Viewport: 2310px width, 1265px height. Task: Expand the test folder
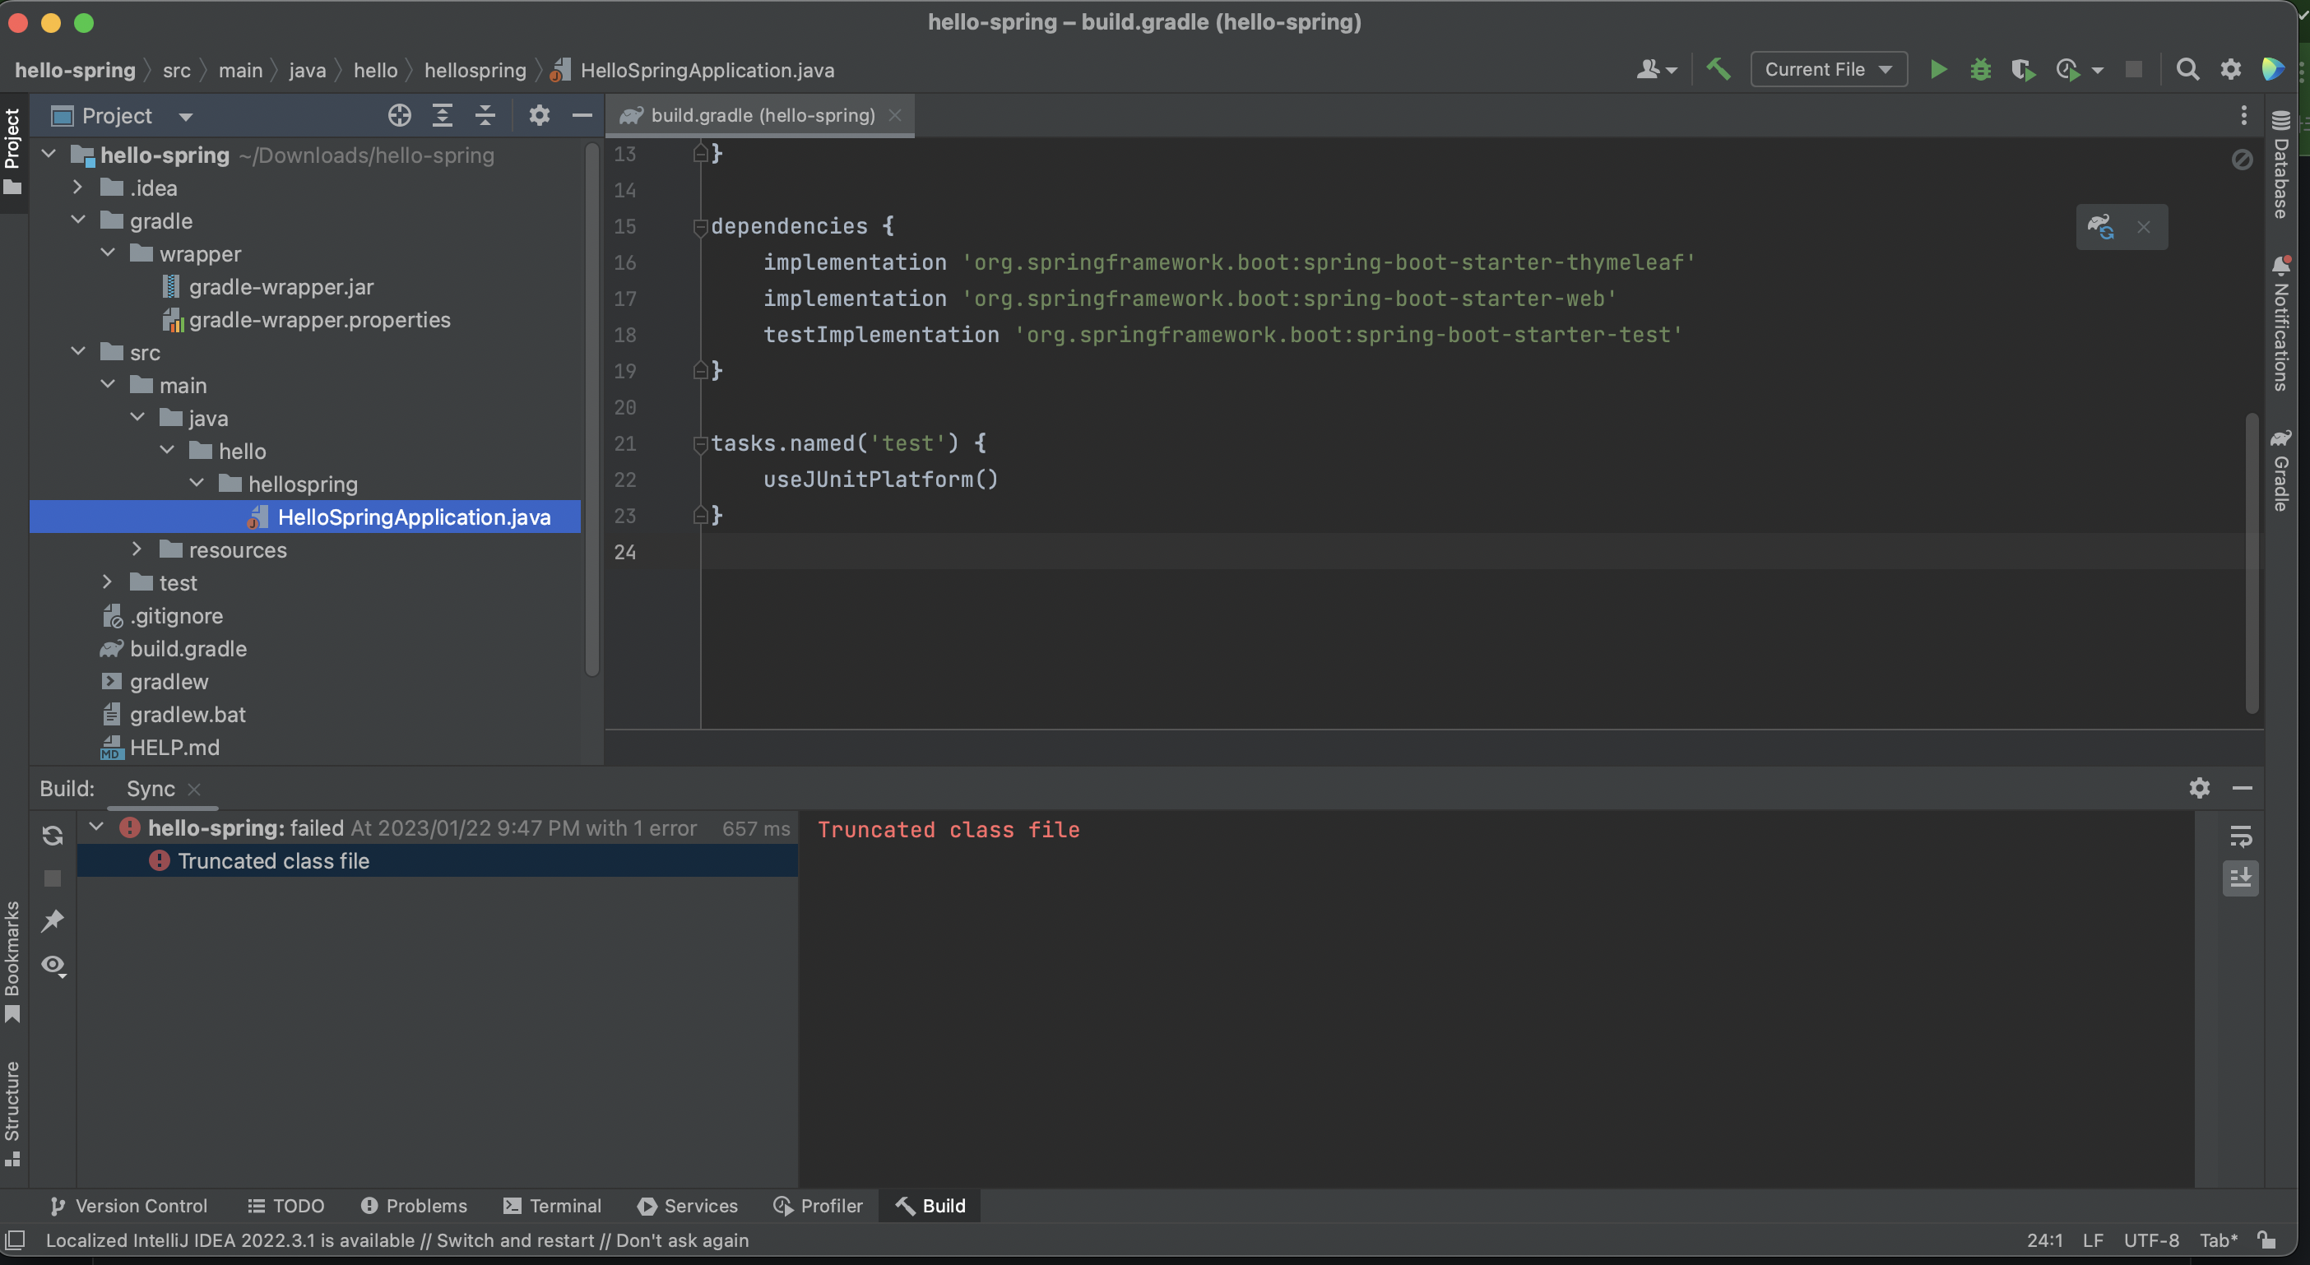coord(108,582)
